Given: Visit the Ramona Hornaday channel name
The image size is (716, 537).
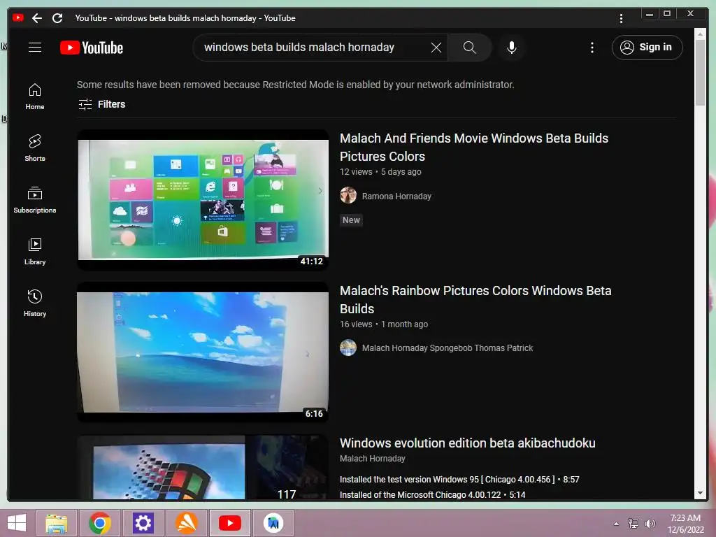Looking at the screenshot, I should pyautogui.click(x=396, y=196).
